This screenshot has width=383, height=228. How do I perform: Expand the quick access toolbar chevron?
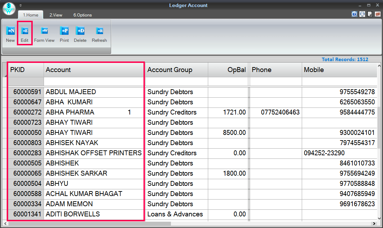coord(20,6)
